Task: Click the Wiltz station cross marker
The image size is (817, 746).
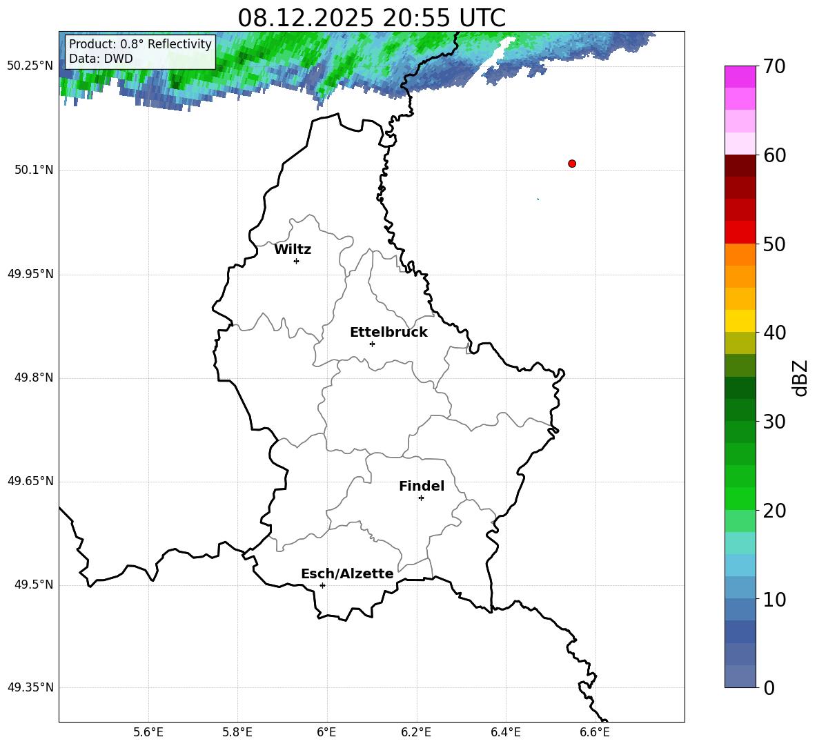Action: click(x=297, y=261)
